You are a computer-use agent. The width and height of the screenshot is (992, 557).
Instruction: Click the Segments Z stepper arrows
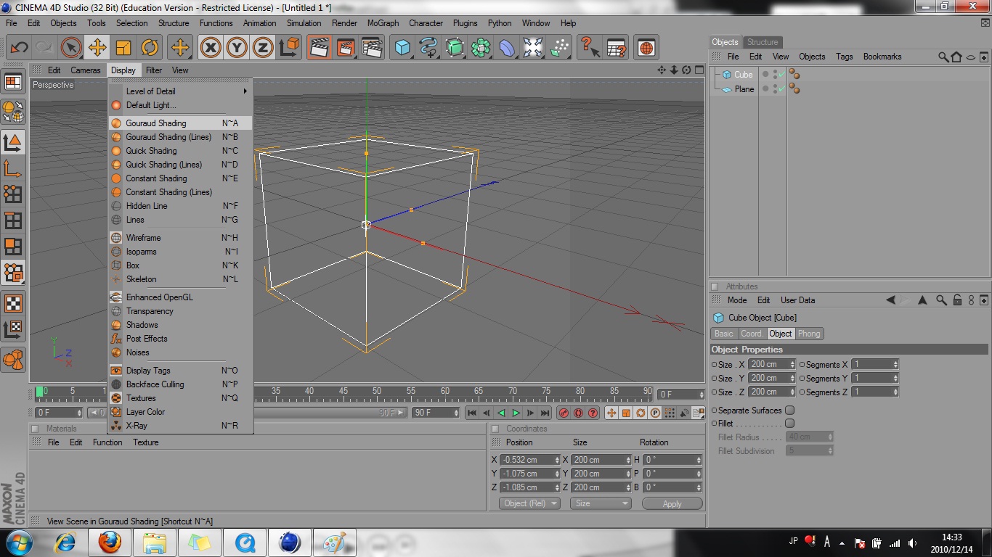coord(895,392)
